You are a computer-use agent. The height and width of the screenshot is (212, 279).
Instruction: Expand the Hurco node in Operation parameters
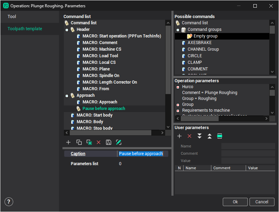tap(178, 87)
